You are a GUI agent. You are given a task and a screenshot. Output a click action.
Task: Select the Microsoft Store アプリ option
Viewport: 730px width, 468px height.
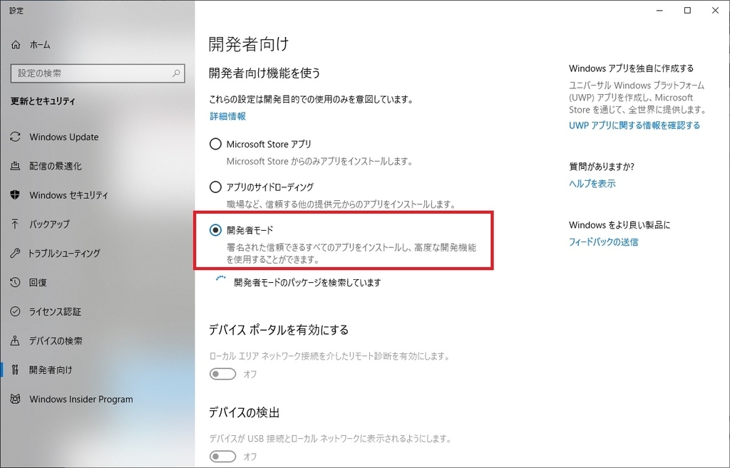(x=215, y=143)
